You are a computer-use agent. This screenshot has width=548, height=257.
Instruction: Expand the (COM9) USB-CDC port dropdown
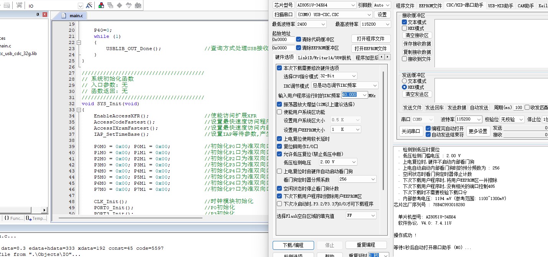[369, 15]
